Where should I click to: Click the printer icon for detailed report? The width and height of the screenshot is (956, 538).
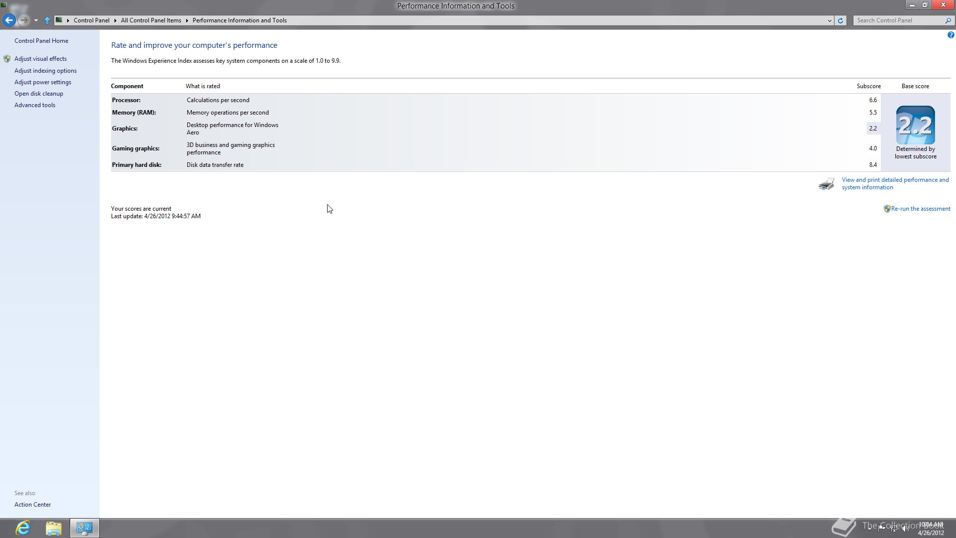pyautogui.click(x=827, y=184)
